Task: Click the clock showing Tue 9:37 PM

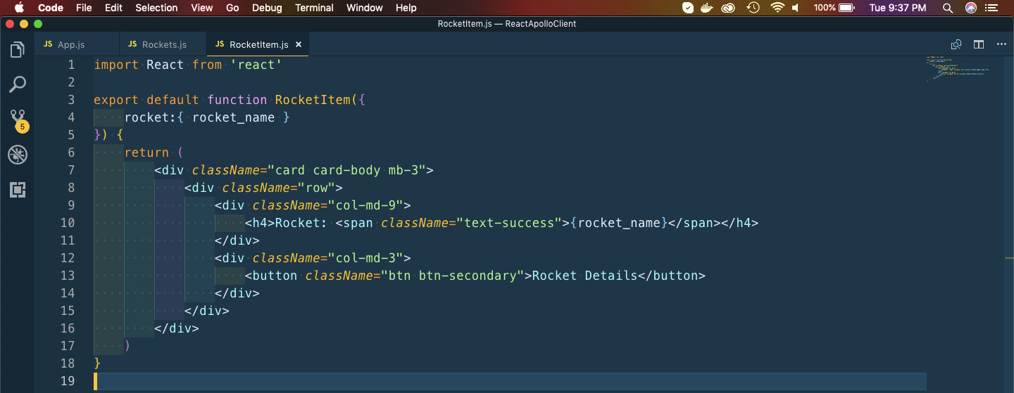Action: coord(898,8)
